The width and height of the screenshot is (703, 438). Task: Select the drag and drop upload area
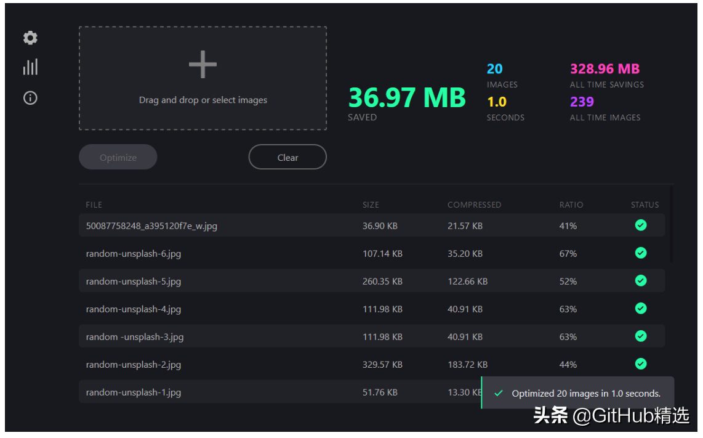click(x=203, y=78)
